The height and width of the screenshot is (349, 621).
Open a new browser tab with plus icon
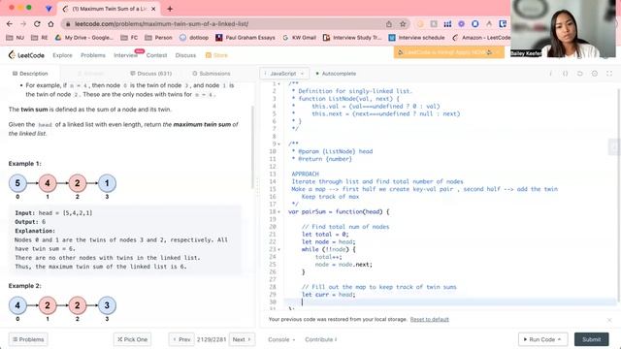pos(170,9)
